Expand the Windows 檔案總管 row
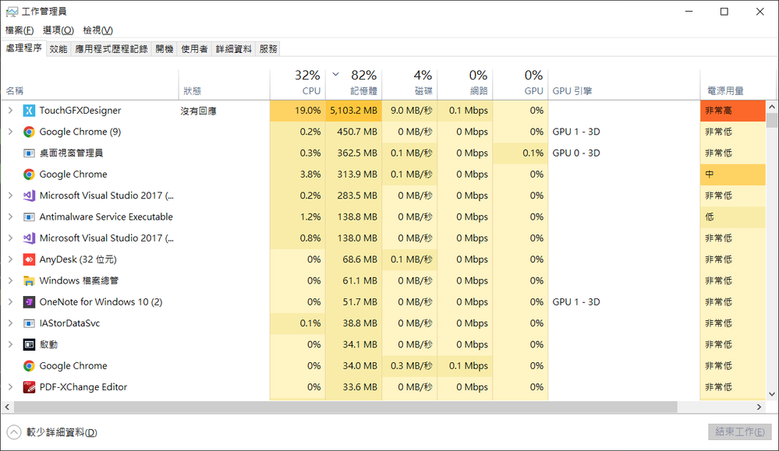 click(x=10, y=281)
